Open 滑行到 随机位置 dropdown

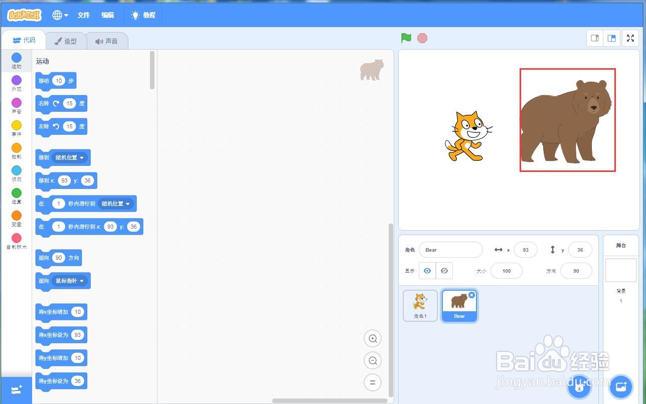(x=116, y=204)
